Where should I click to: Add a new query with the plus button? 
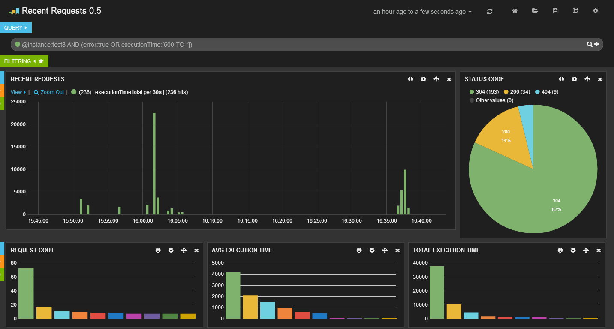596,44
